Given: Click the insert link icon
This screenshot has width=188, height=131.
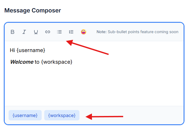Looking at the screenshot, I should pyautogui.click(x=48, y=32).
